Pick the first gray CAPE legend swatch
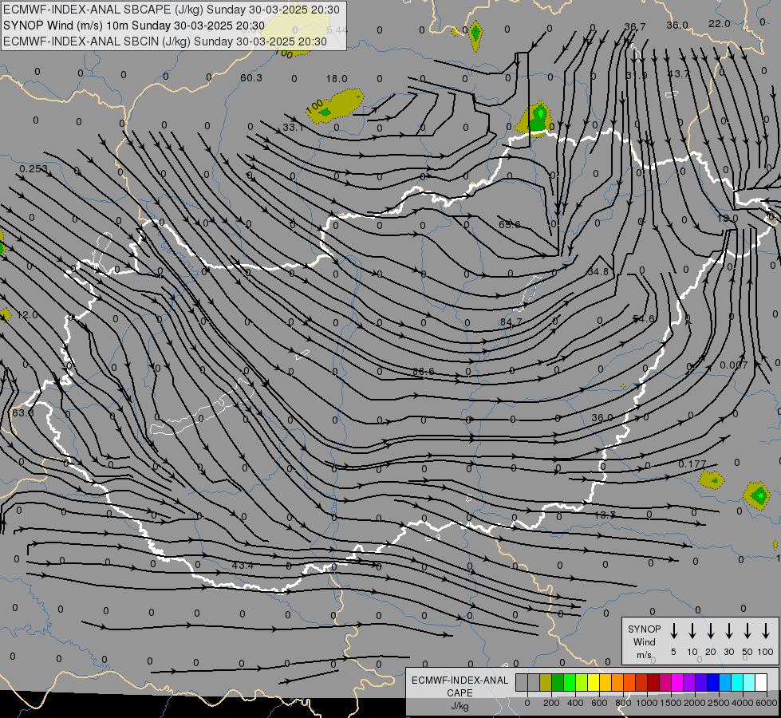 pyautogui.click(x=522, y=683)
